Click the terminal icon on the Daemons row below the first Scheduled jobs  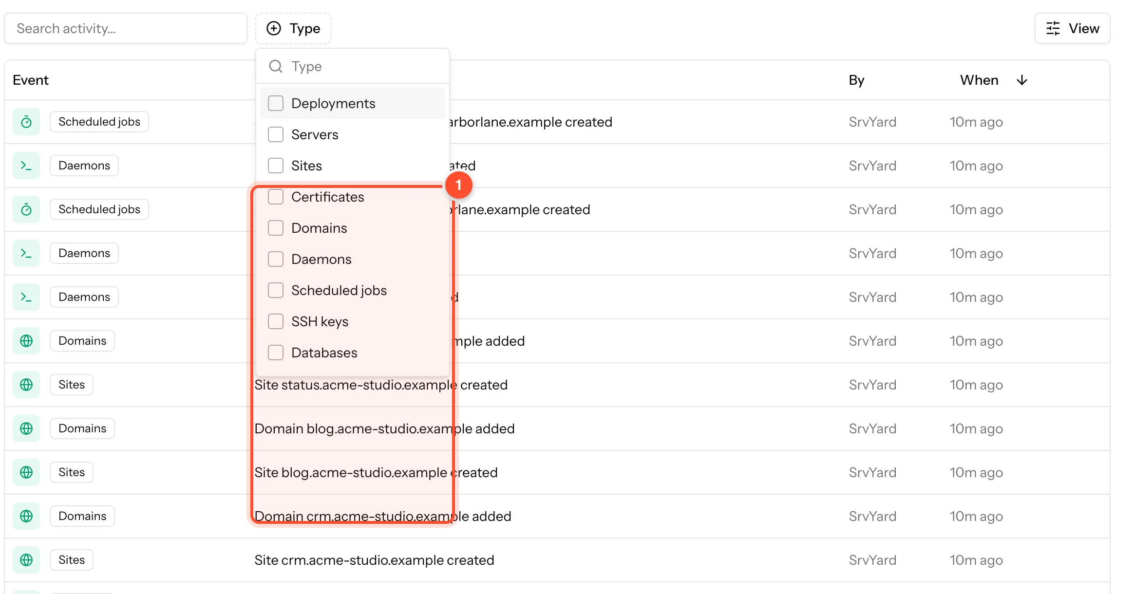pos(26,166)
